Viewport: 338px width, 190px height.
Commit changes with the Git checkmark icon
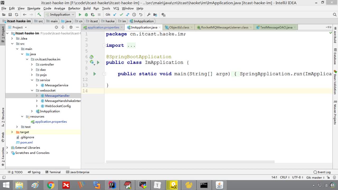tap(121, 15)
